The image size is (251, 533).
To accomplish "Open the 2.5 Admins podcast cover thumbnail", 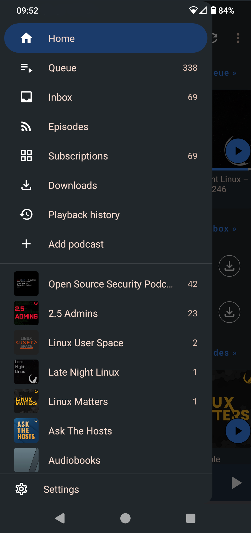I will coord(26,313).
